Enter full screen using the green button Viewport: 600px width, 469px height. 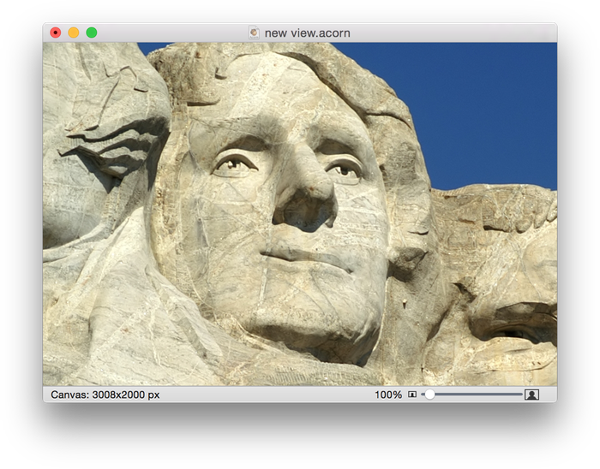92,33
